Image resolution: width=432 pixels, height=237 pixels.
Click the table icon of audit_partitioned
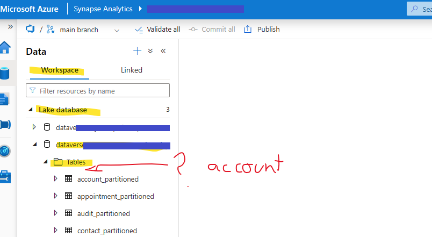click(x=68, y=213)
